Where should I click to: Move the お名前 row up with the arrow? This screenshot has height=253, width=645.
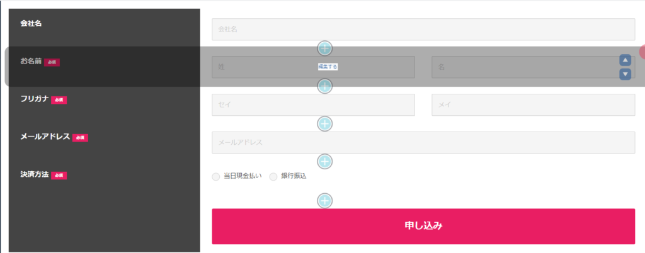point(625,60)
